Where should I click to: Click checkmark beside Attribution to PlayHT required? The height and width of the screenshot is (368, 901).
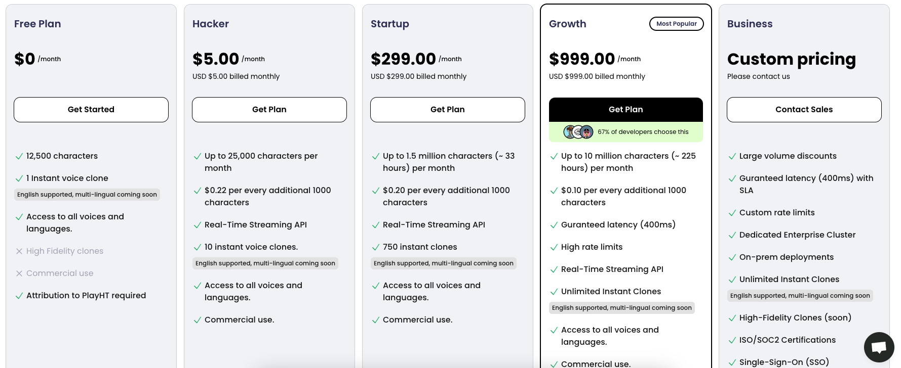[19, 296]
